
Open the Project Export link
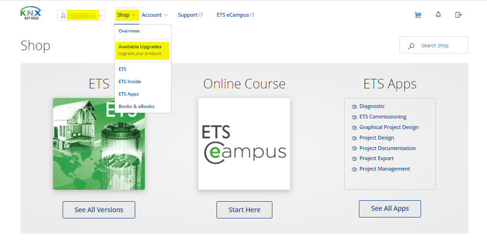point(377,158)
